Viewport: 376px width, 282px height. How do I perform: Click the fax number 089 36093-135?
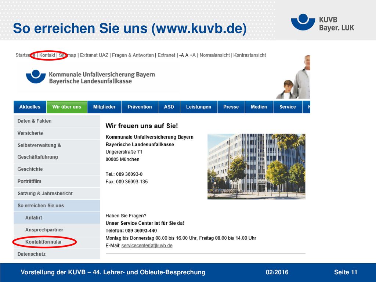[x=127, y=182]
